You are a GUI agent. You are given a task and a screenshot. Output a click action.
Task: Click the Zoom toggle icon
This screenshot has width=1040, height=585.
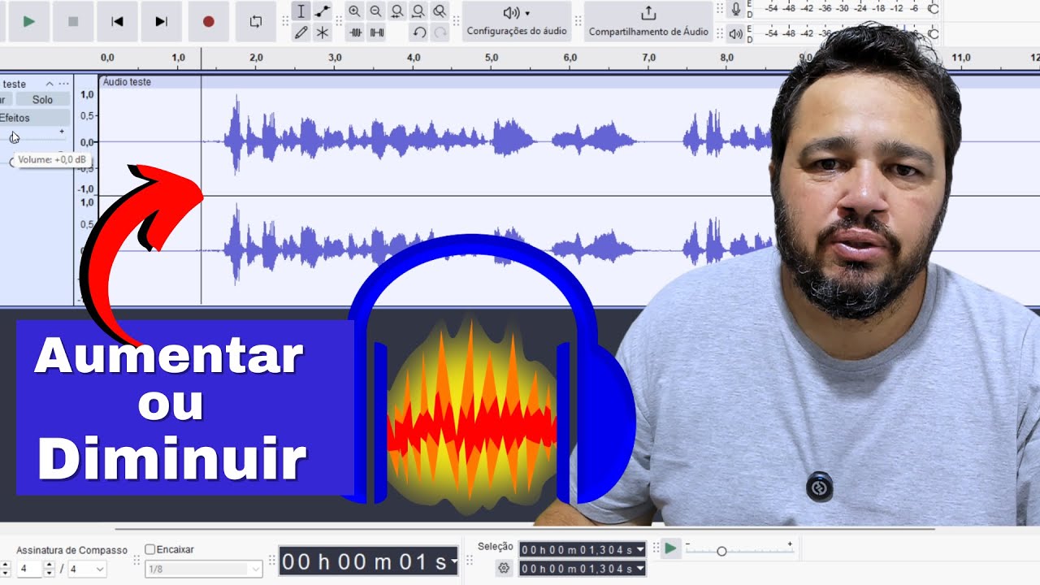tap(440, 11)
